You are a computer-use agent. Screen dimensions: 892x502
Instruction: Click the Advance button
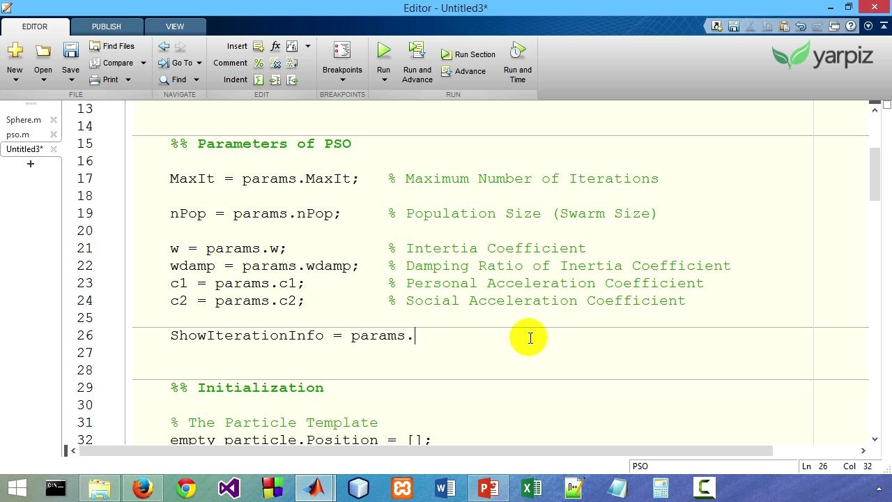coord(463,71)
